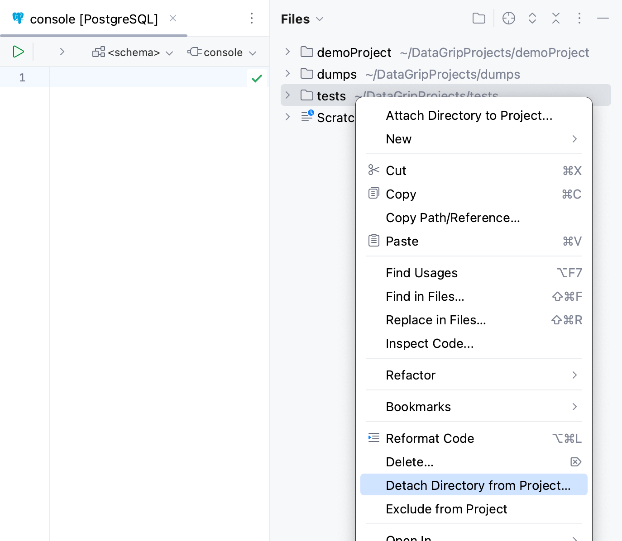Run the query with the green play icon
The width and height of the screenshot is (622, 541).
pos(19,52)
